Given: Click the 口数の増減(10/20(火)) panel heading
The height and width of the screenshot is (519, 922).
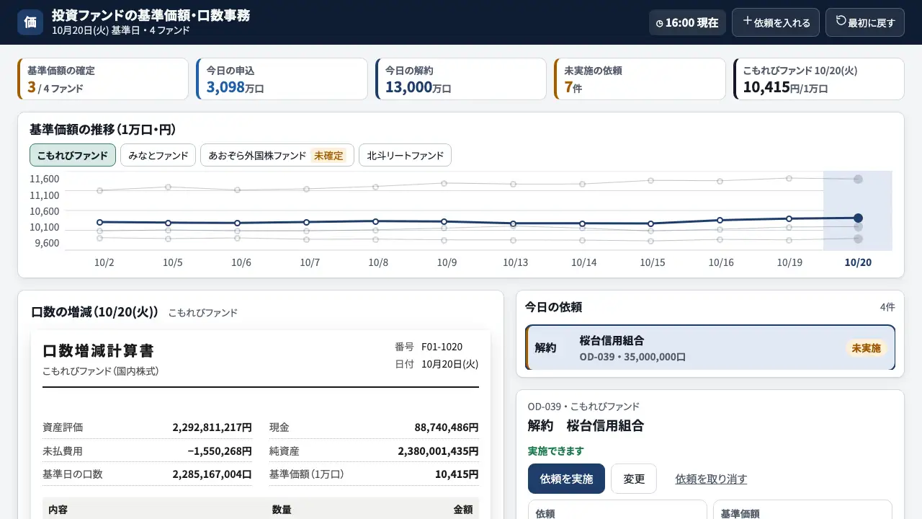Looking at the screenshot, I should (x=94, y=312).
